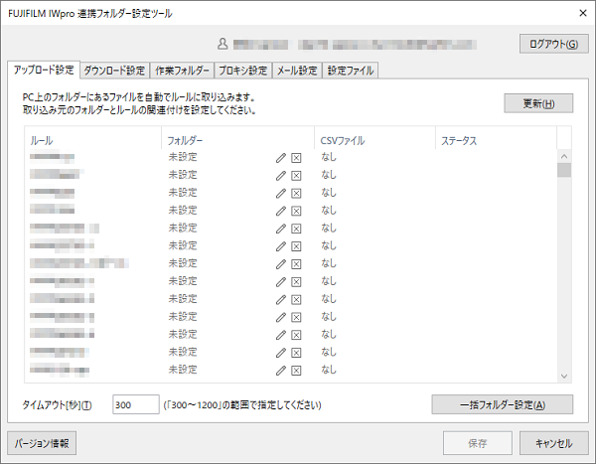Clear folder setting of the twelfth rule row
596x464 pixels.
click(x=296, y=353)
